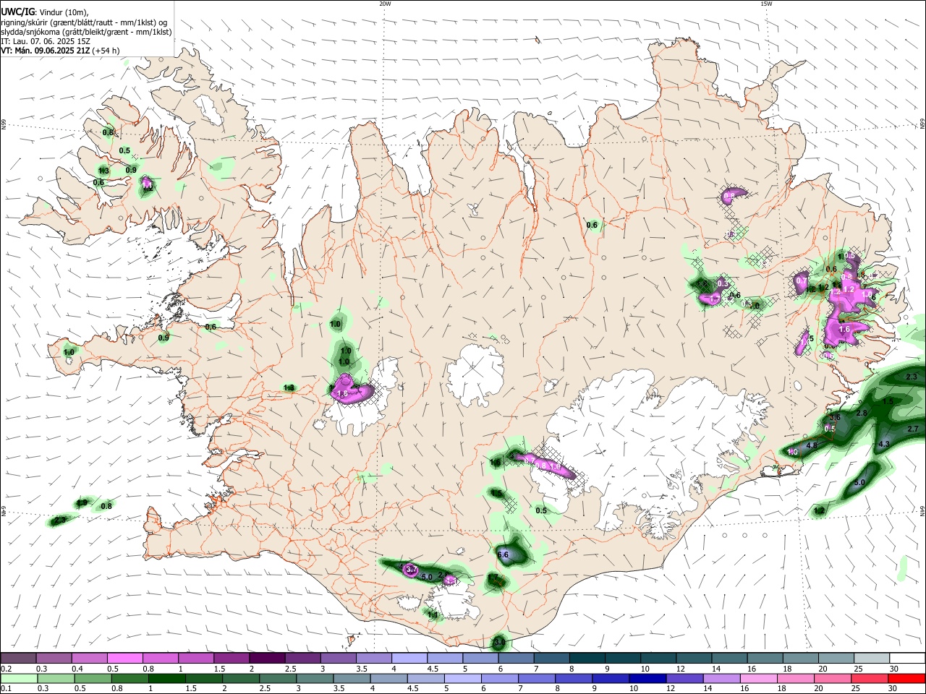Click the '6.6' precipitation value on the map
This screenshot has height=694, width=926.
coord(504,555)
